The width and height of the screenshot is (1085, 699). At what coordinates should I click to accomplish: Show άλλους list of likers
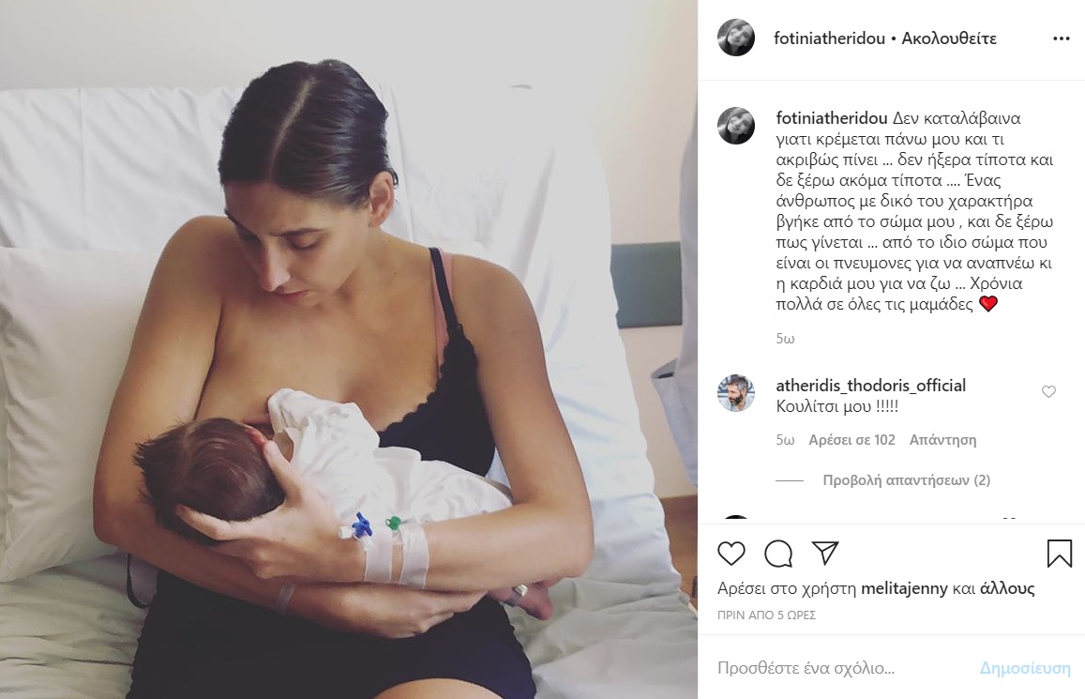[x=1007, y=589]
